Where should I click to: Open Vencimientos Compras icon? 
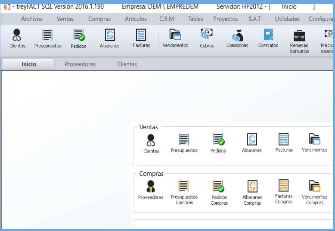point(314,192)
